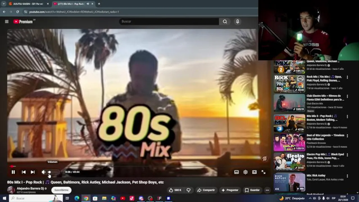Click the search magnifier button
Screen dimensions: 359x202
pyautogui.click(x=225, y=21)
